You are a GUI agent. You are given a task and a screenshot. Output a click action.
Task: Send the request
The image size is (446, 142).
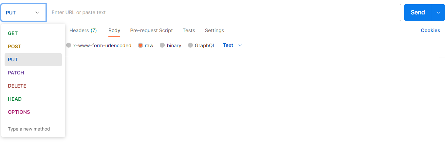point(418,12)
